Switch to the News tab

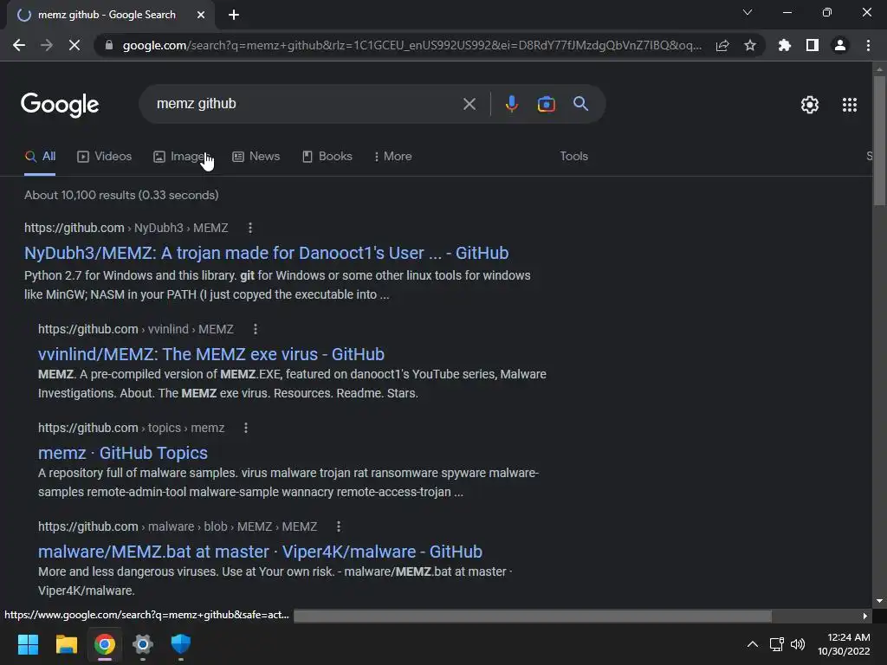click(256, 156)
